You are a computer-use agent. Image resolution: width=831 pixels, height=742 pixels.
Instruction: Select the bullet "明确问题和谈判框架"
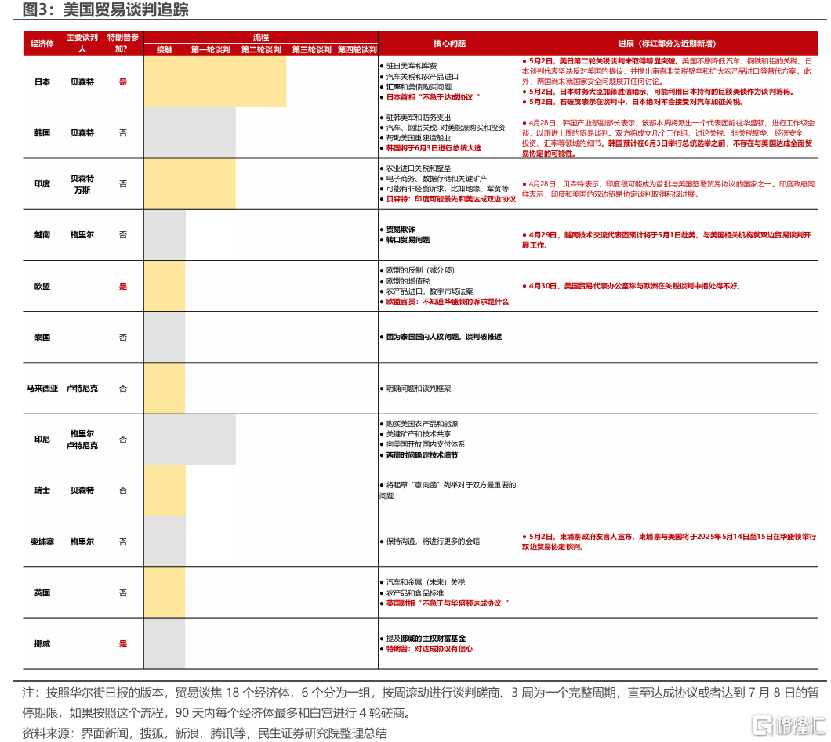point(415,388)
